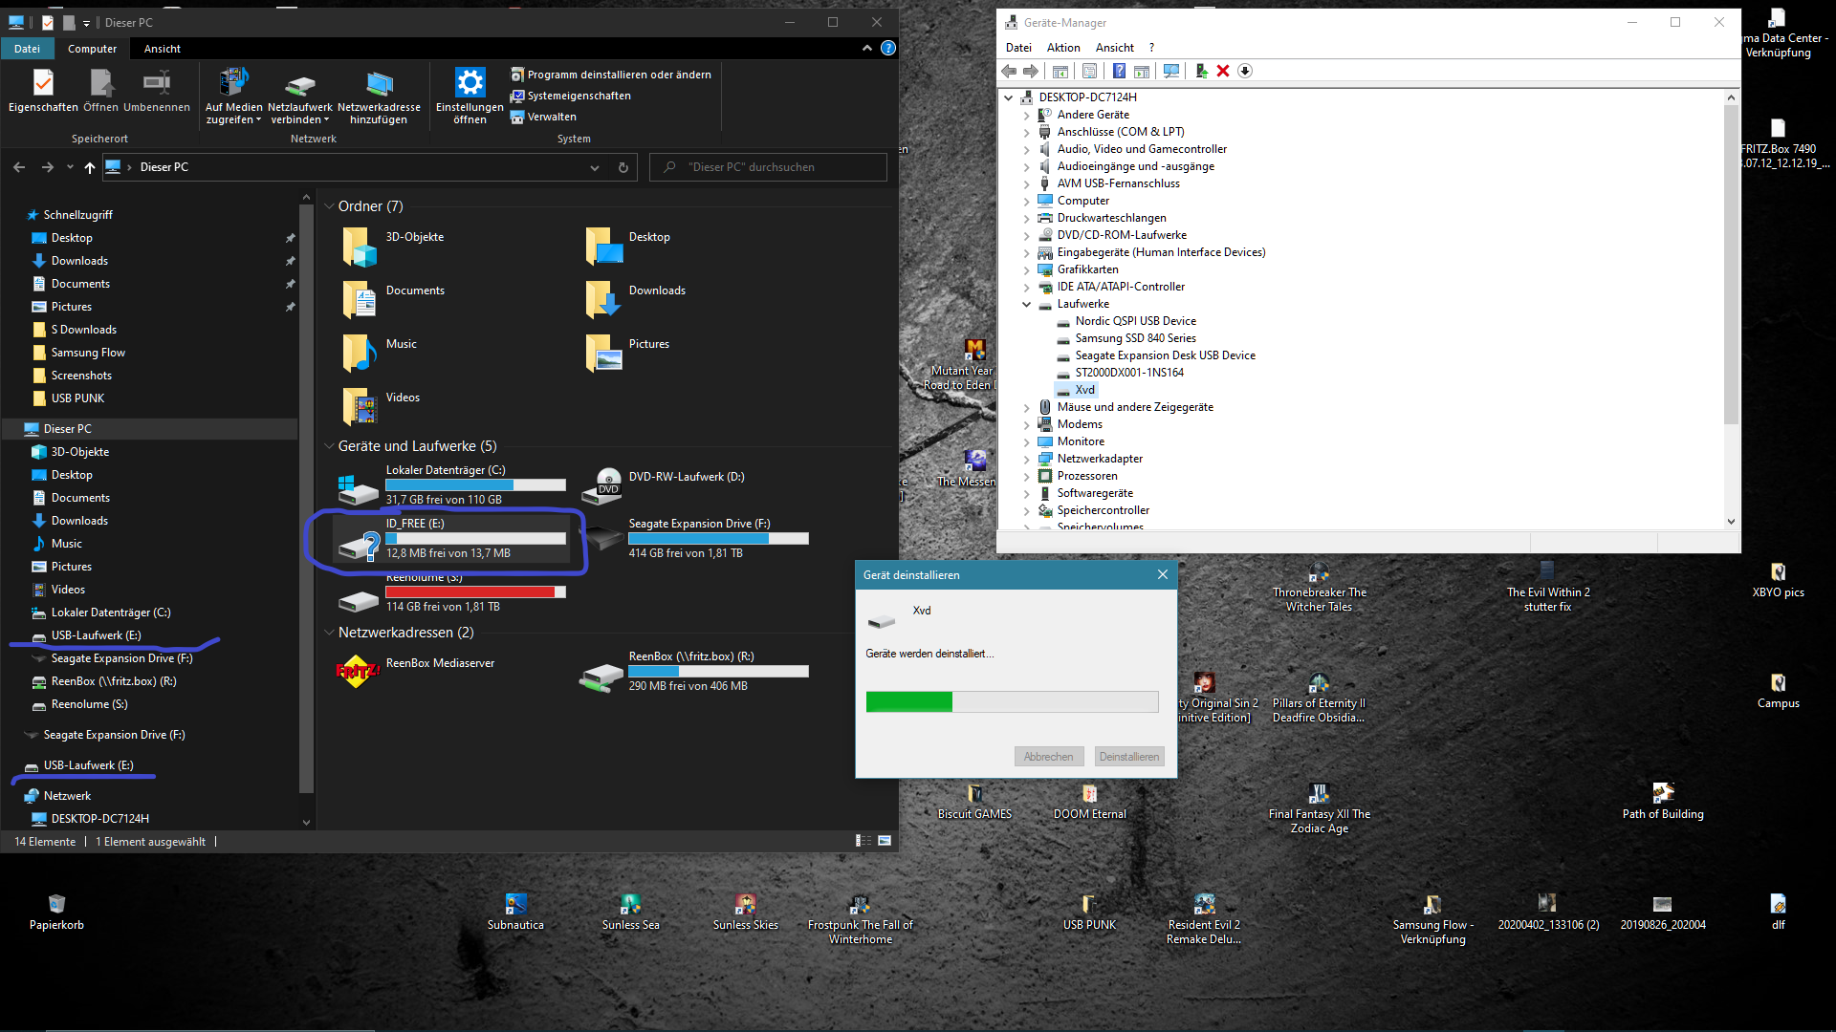Click the green uninstall progress bar
The width and height of the screenshot is (1836, 1032).
908,702
